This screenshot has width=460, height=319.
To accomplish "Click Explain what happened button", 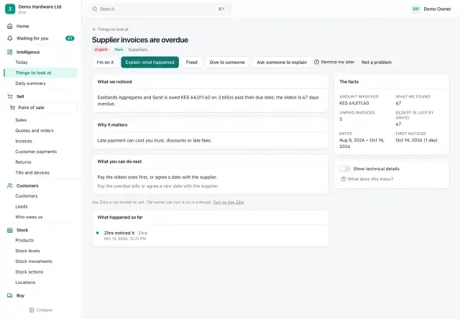I will [150, 63].
